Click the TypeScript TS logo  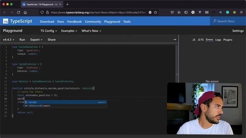pos(6,21)
